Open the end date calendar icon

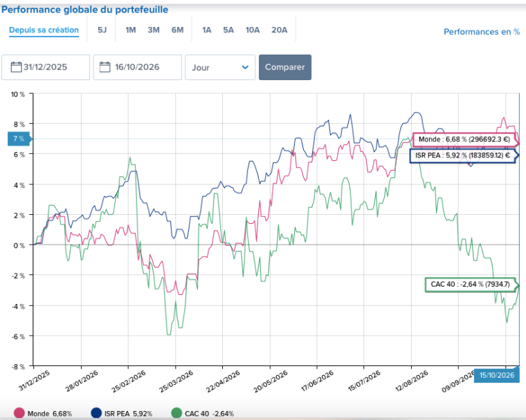105,67
